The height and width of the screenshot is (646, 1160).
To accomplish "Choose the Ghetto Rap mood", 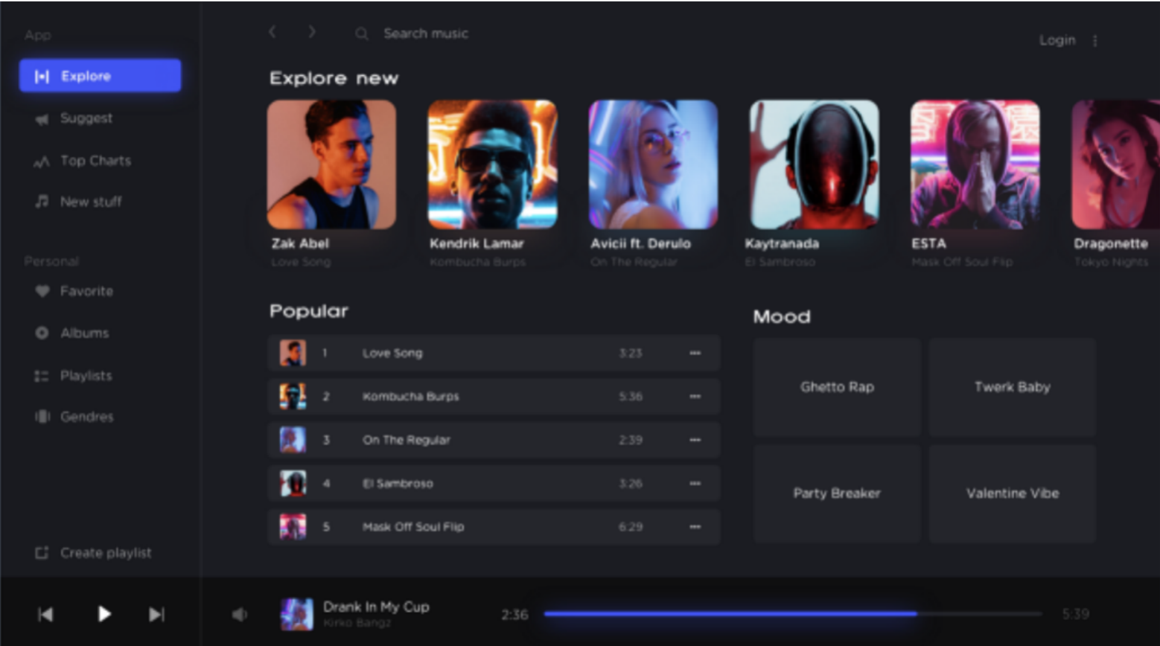I will point(837,387).
